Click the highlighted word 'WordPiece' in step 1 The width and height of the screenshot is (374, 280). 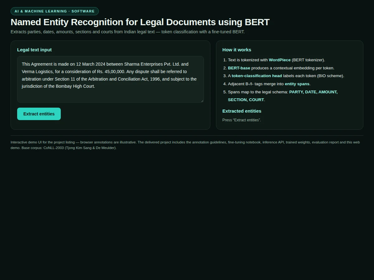coord(280,60)
